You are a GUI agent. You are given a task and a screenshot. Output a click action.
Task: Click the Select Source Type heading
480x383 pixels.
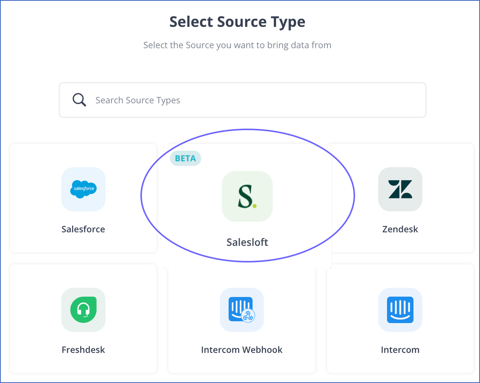pyautogui.click(x=237, y=22)
